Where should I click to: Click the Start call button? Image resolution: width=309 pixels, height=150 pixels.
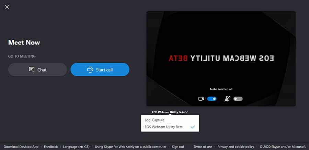point(100,70)
